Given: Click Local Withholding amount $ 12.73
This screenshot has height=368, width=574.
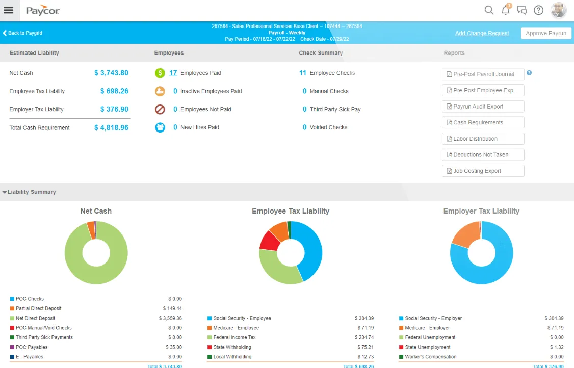Looking at the screenshot, I should pos(366,357).
